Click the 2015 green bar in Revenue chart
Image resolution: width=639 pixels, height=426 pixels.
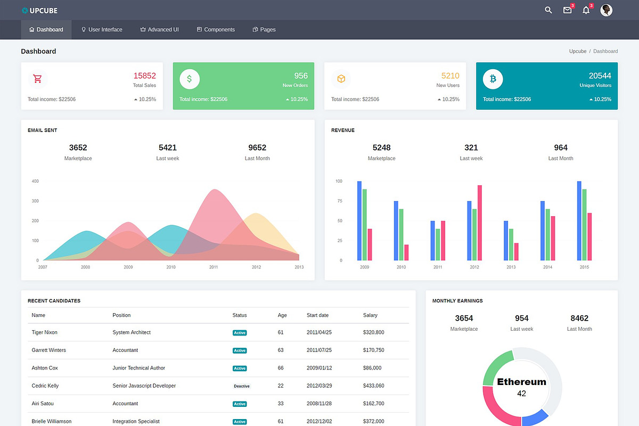(584, 225)
